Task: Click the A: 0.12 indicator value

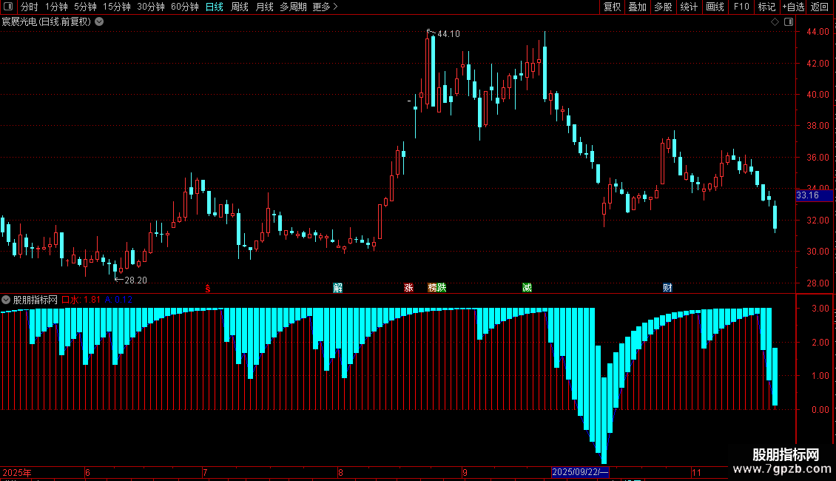Action: 118,300
